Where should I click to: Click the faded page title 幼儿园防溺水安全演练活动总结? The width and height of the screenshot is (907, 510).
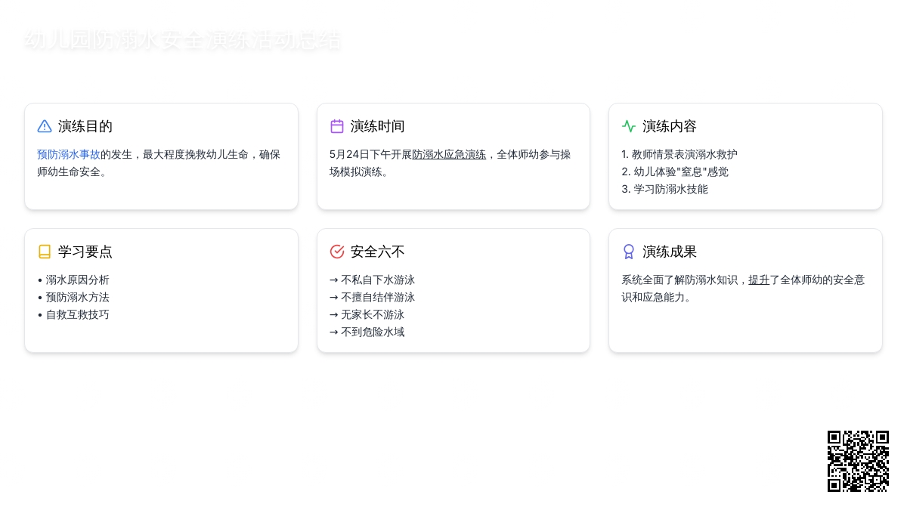click(182, 40)
